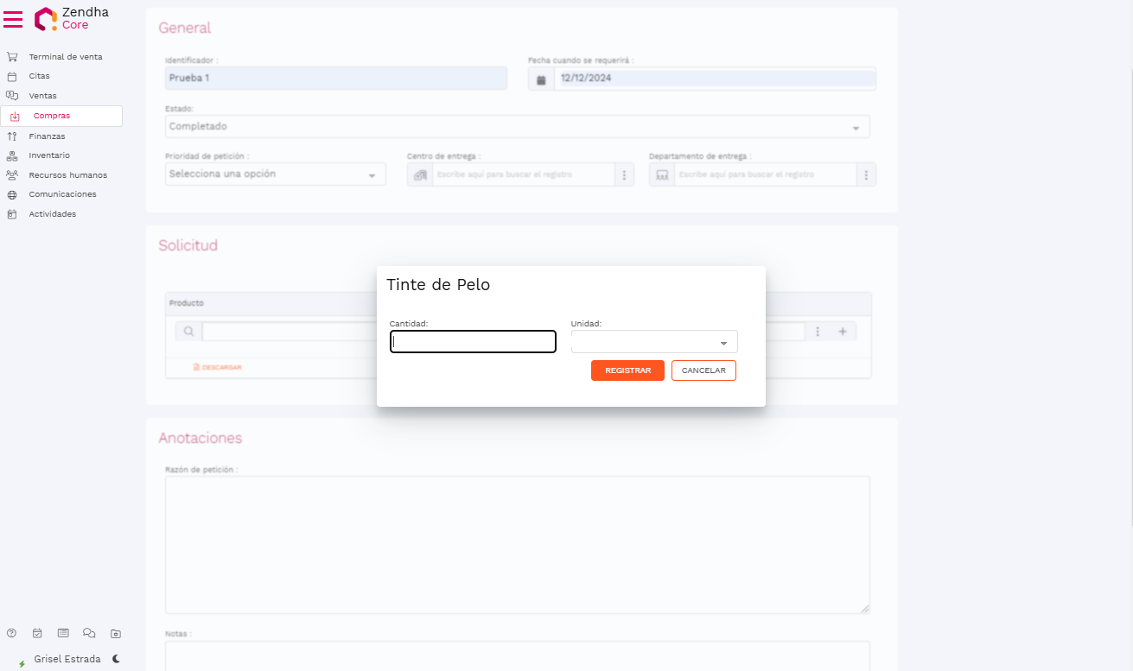The image size is (1133, 671).
Task: Expand the Unidad dropdown
Action: (654, 342)
